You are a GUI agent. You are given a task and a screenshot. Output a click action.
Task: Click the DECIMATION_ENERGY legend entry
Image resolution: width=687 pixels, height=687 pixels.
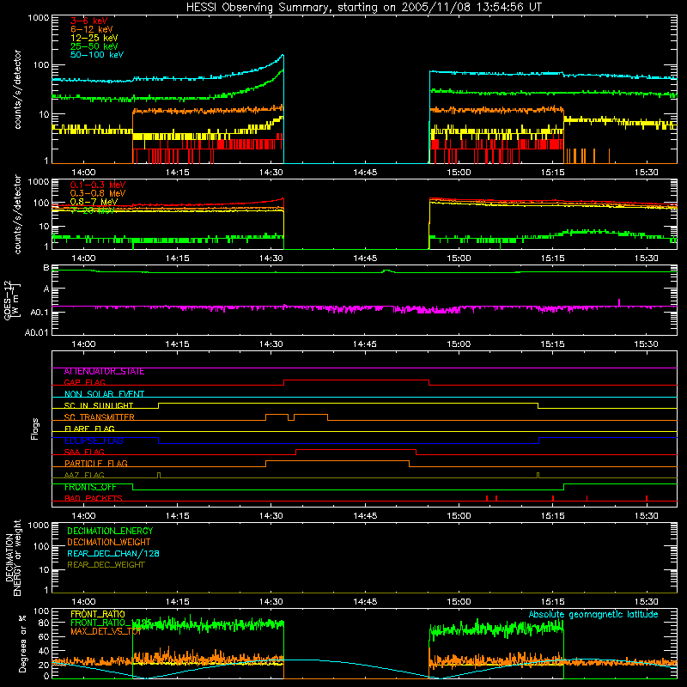click(110, 531)
